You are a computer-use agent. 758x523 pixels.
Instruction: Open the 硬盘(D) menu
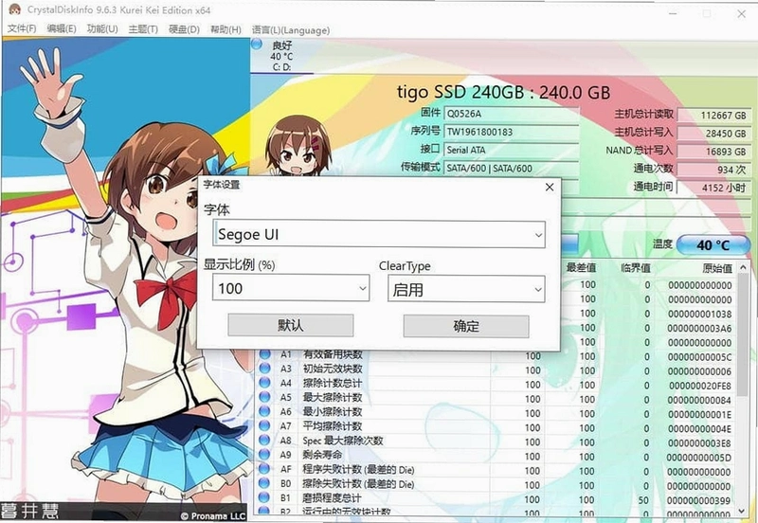(x=184, y=29)
